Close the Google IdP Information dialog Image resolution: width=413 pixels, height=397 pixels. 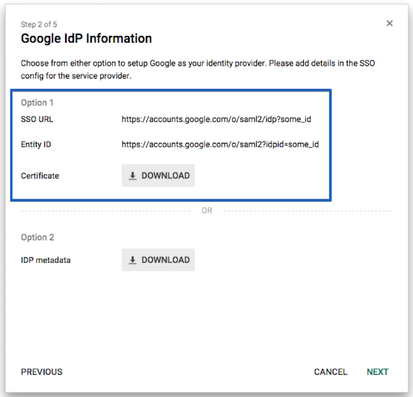pyautogui.click(x=389, y=24)
